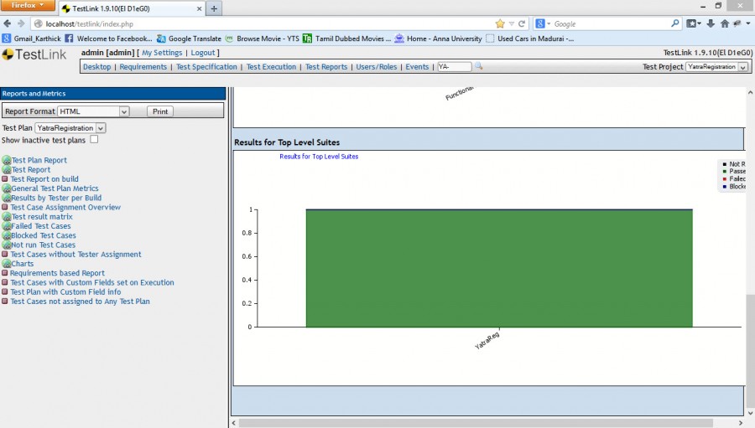
Task: Click Test Plan Report chart icon
Action: click(x=6, y=160)
